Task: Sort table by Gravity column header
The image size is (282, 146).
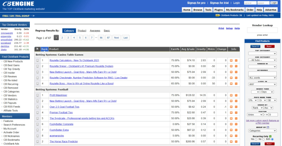Action: [x=201, y=49]
